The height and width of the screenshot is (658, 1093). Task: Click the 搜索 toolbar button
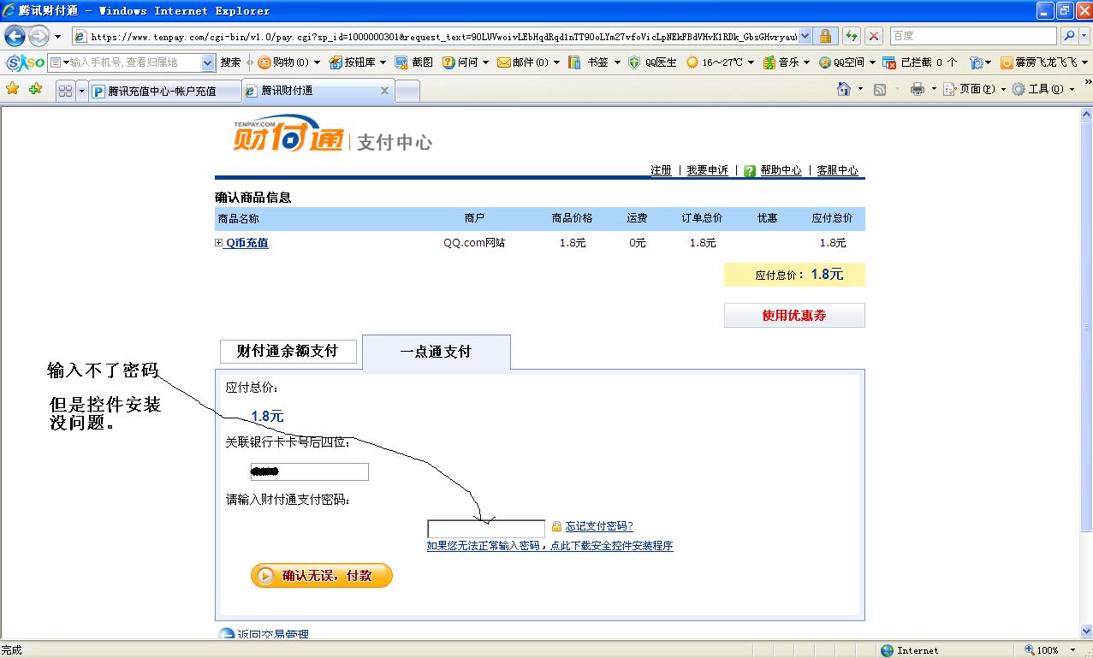click(x=230, y=62)
